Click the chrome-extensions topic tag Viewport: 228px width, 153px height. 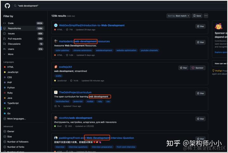pyautogui.click(x=82, y=50)
